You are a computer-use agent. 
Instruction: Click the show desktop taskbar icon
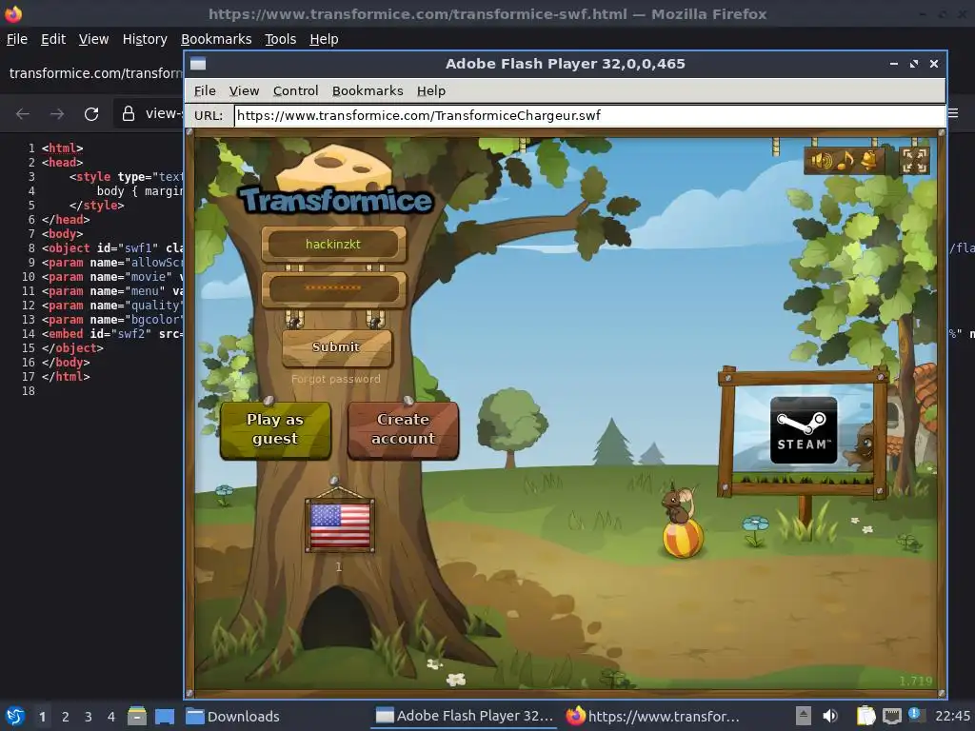[x=165, y=716]
